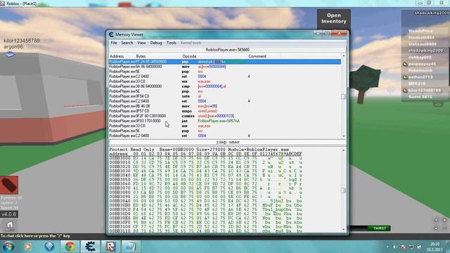Click the Opcode column header

coord(189,56)
